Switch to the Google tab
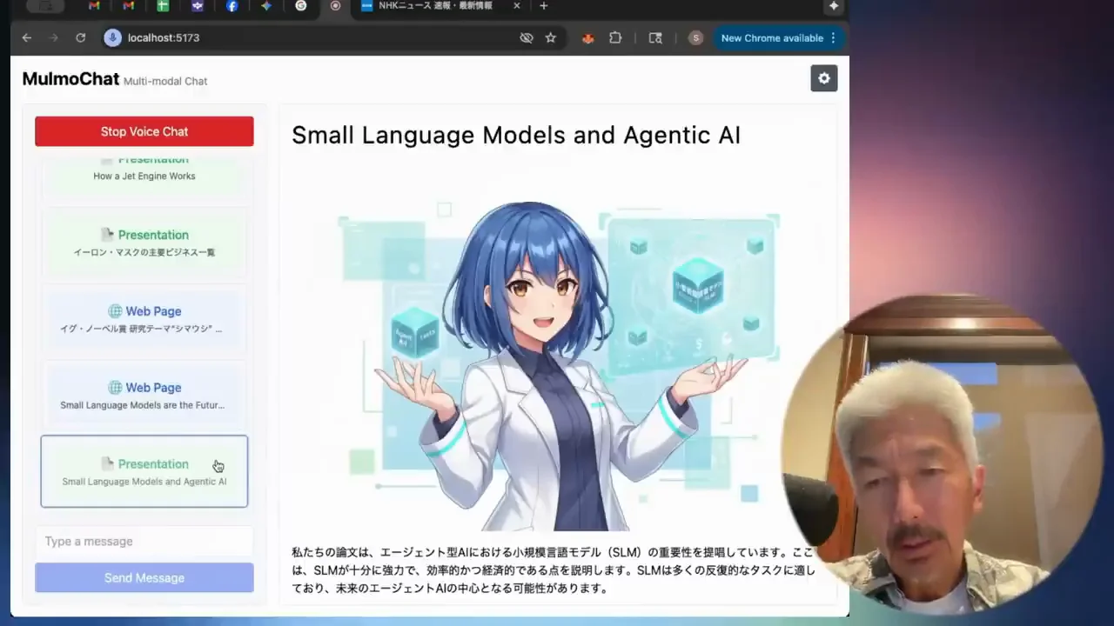Image resolution: width=1114 pixels, height=626 pixels. point(301,6)
